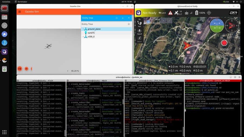244x137 pixels.
Task: Click the drone model in Gazebo viewport
Action: click(49, 46)
